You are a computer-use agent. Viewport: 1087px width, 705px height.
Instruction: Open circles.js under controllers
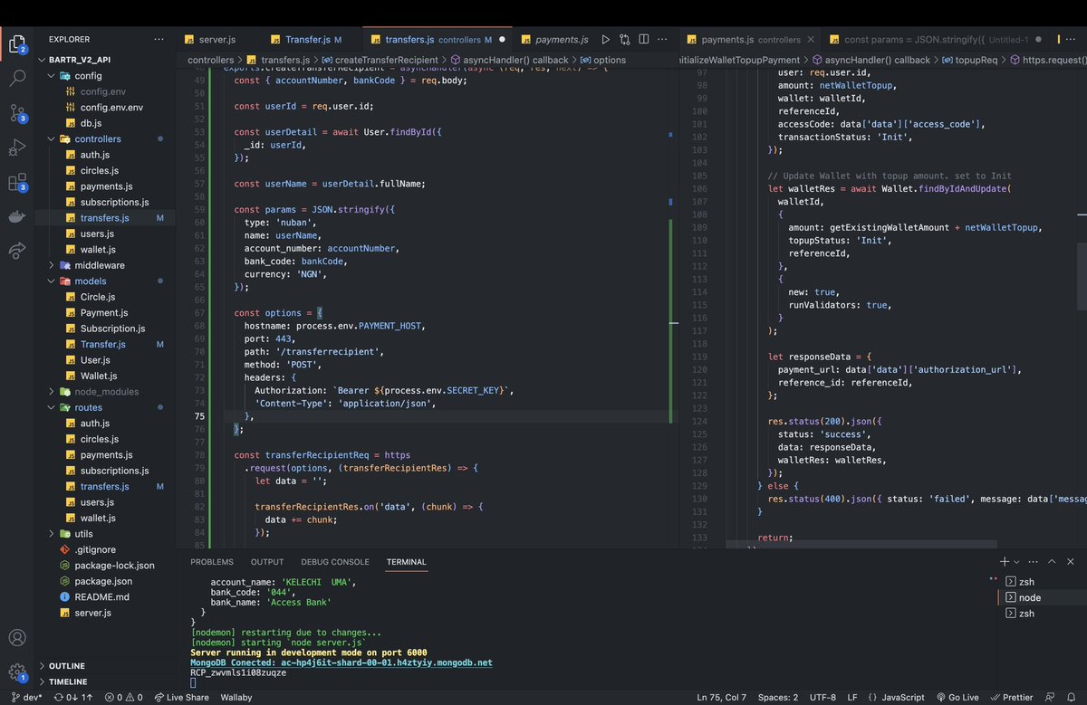[99, 171]
